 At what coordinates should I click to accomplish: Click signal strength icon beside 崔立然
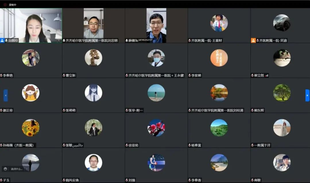[x=267, y=75]
